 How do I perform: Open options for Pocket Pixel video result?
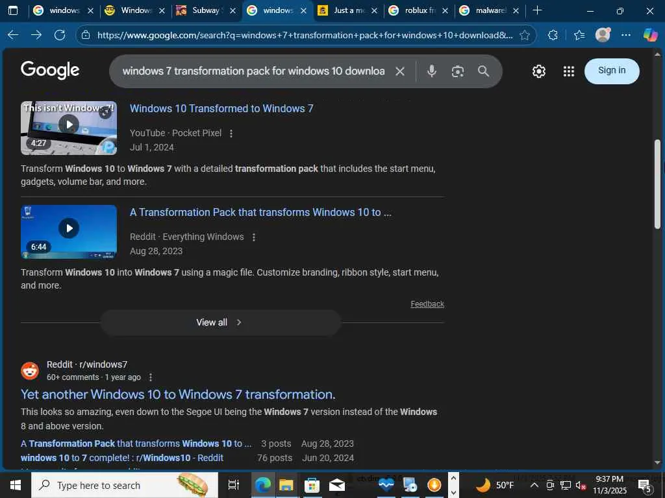(231, 134)
